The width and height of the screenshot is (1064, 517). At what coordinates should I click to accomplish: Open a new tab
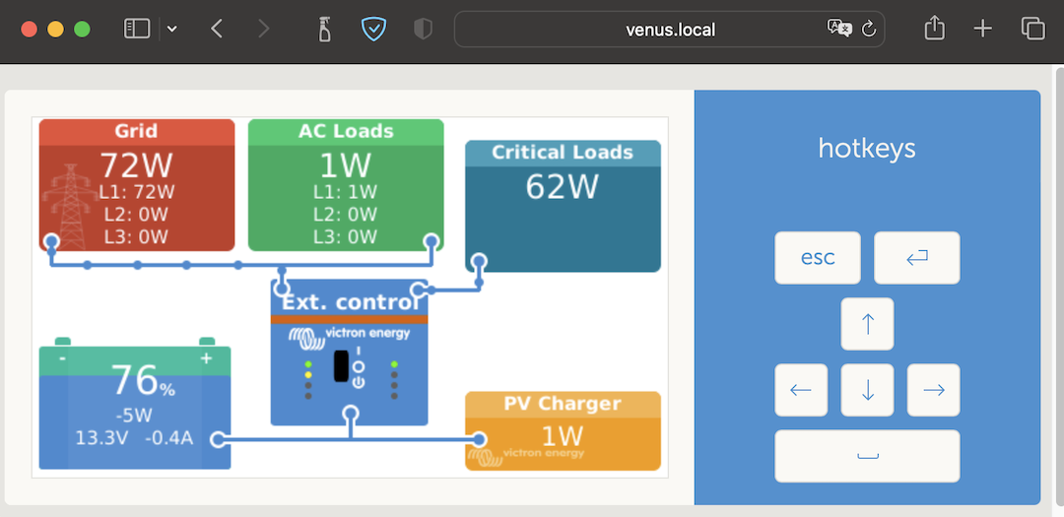click(x=982, y=29)
